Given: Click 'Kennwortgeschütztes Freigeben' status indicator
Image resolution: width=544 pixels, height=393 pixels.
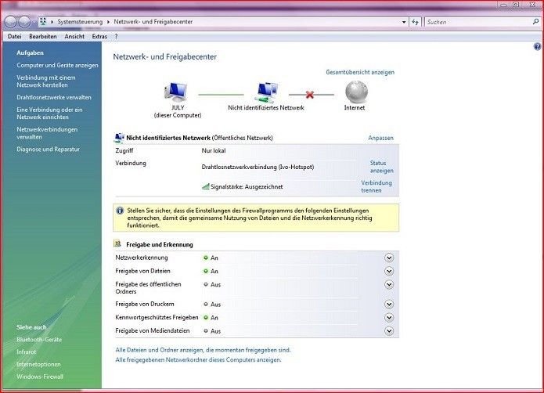Looking at the screenshot, I should (206, 317).
